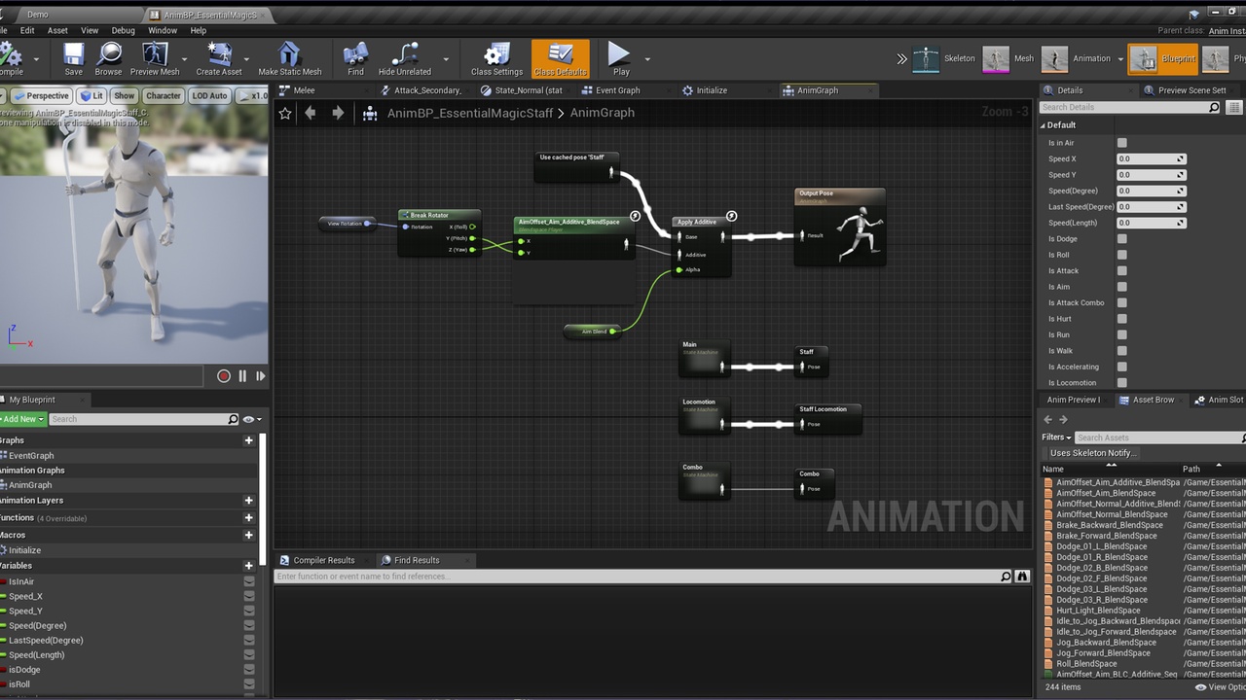Open Class Settings icon
The width and height of the screenshot is (1246, 700).
point(496,58)
